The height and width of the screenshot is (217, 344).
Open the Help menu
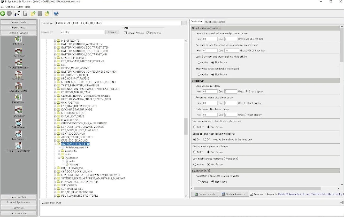28,7
